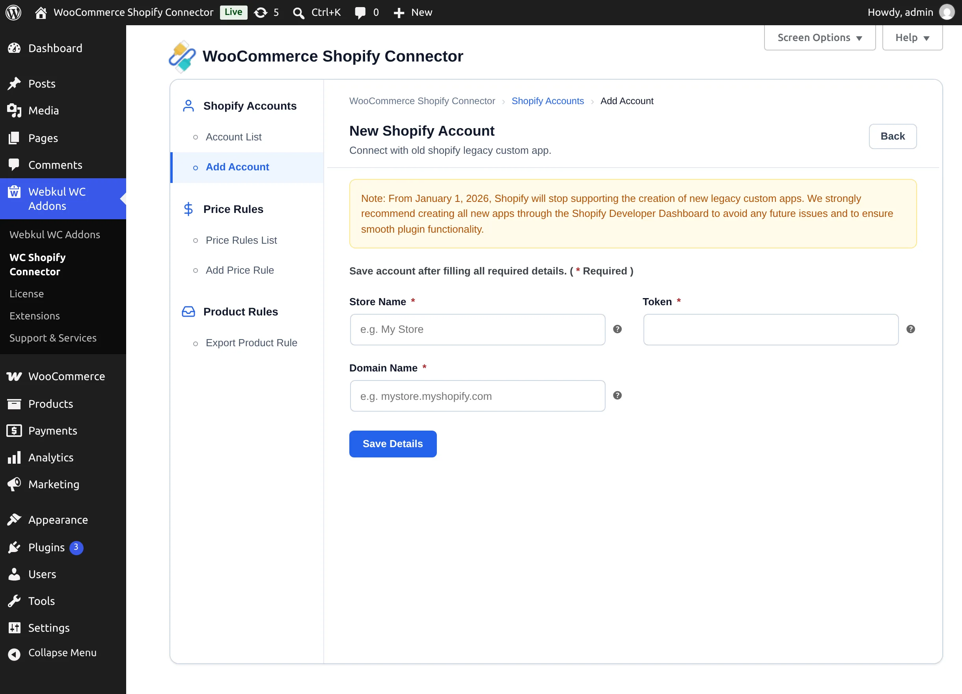The width and height of the screenshot is (962, 694).
Task: Click the Payments dollar icon
Action: pos(14,431)
